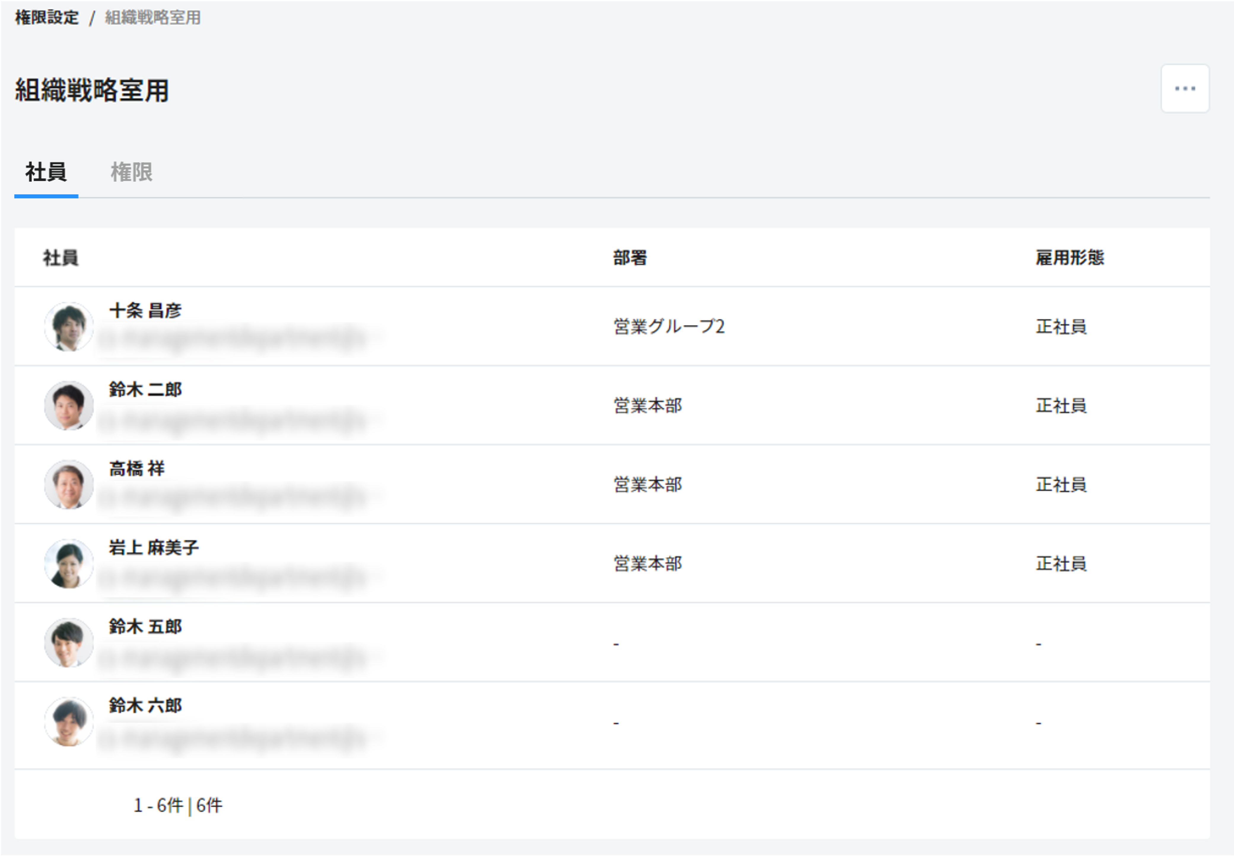Viewport: 1234px width, 856px height.
Task: Go back via 権限設定 breadcrumb link
Action: [47, 18]
